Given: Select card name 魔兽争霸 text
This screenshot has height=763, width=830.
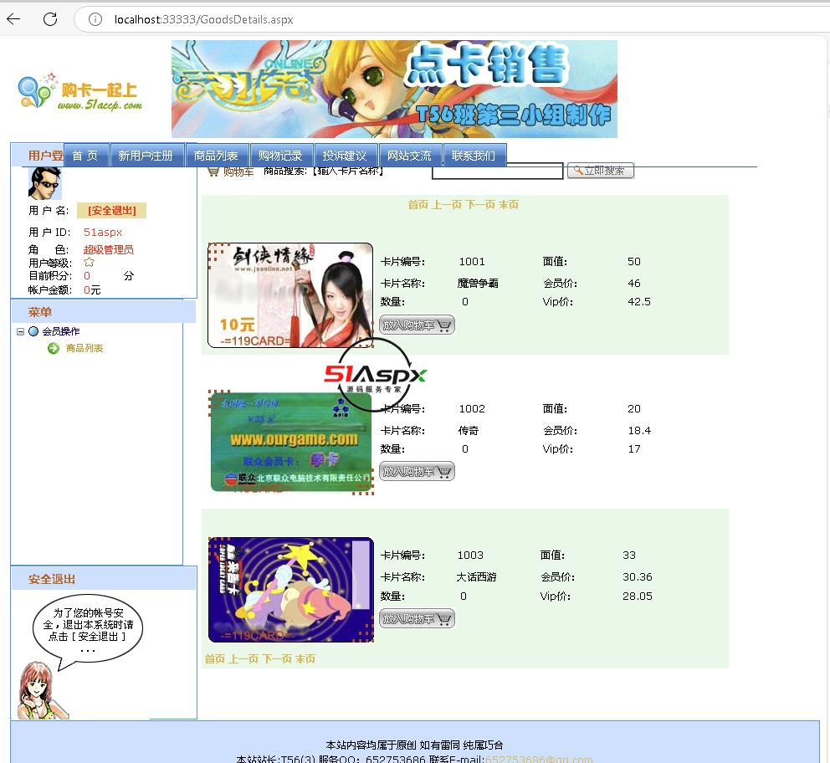Looking at the screenshot, I should point(478,284).
